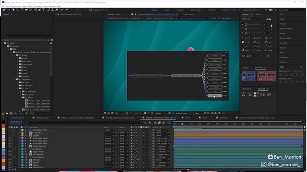The image size is (307, 172).
Task: Open the File menu
Action: click(3, 6)
